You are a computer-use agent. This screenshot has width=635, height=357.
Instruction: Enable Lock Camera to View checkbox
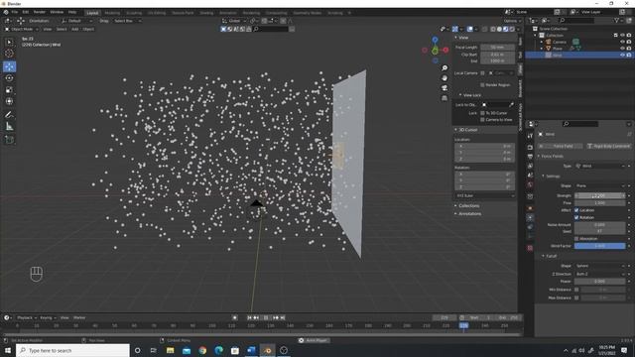482,119
